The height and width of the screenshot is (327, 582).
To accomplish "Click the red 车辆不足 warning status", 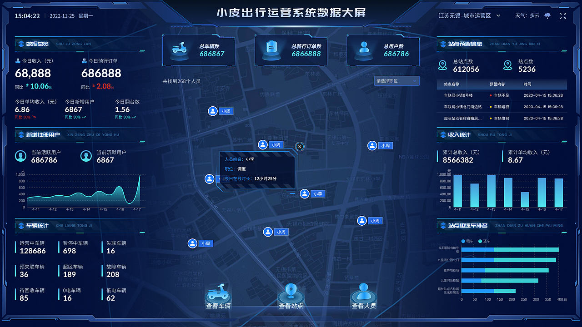I will pos(499,95).
